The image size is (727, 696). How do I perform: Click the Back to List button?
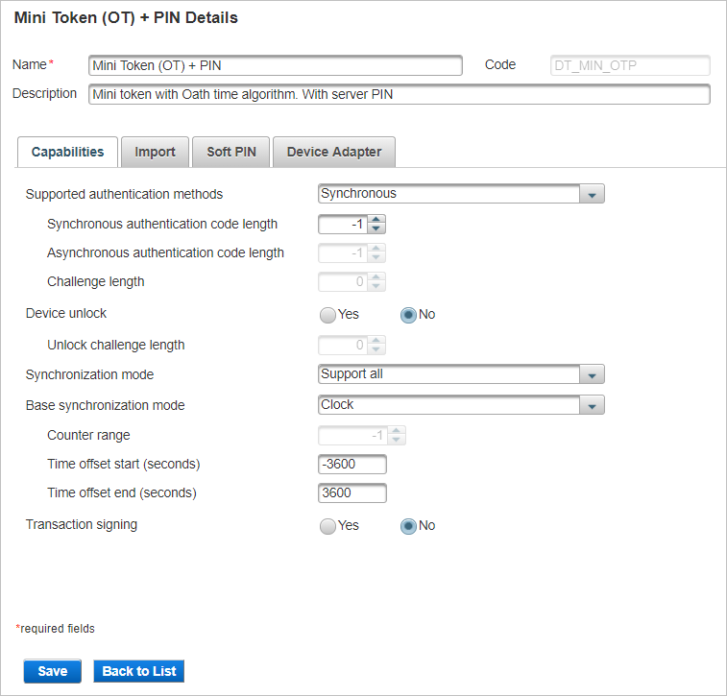coord(138,671)
